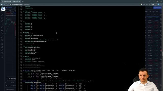Click the Google icon in the address bar

point(141,5)
